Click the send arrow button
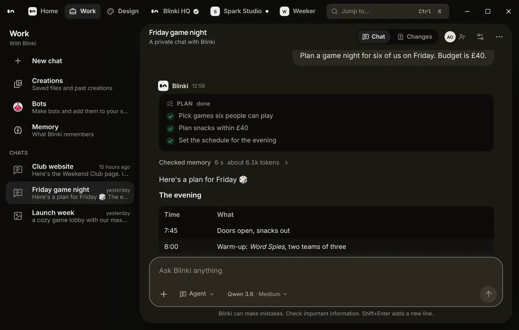 pos(488,294)
